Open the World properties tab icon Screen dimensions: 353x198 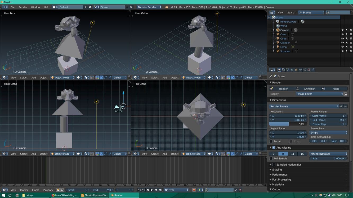coord(292,70)
